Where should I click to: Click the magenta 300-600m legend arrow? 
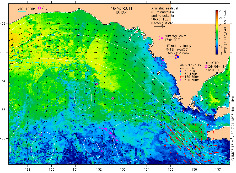182,80
